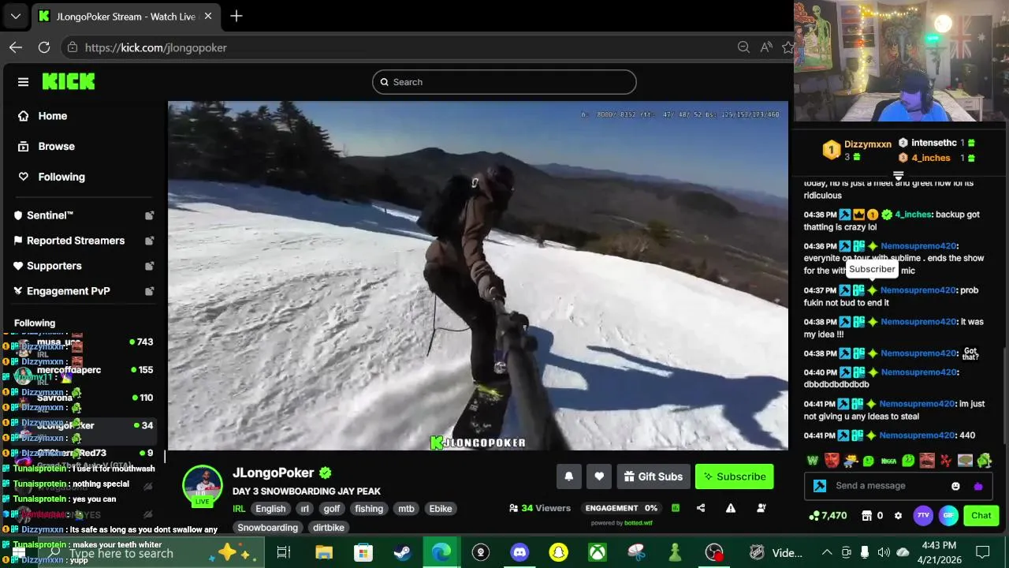Click the botted.wtf link
1009x568 pixels.
pyautogui.click(x=639, y=523)
